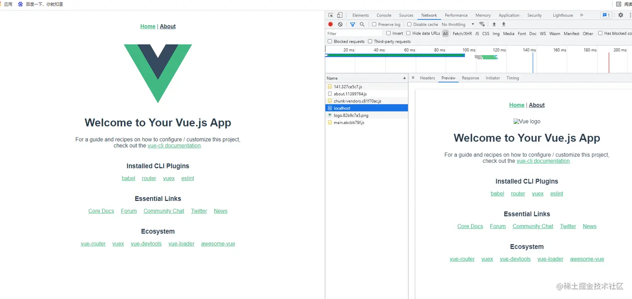Filter requests by JS type
Image resolution: width=632 pixels, height=299 pixels.
477,33
